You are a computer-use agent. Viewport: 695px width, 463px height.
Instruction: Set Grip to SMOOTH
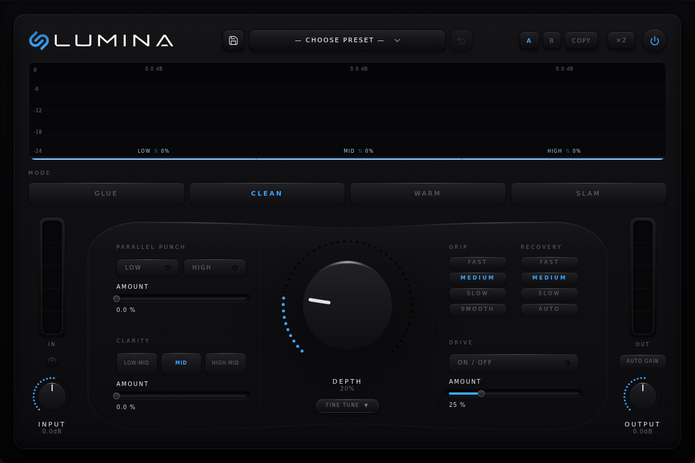[x=478, y=309]
